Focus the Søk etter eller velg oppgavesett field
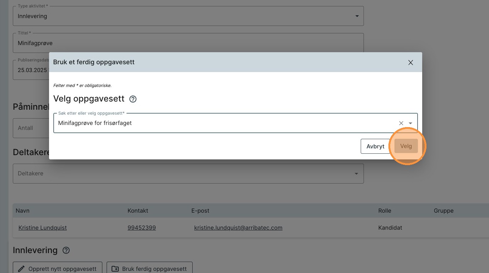The image size is (489, 273). (224, 123)
